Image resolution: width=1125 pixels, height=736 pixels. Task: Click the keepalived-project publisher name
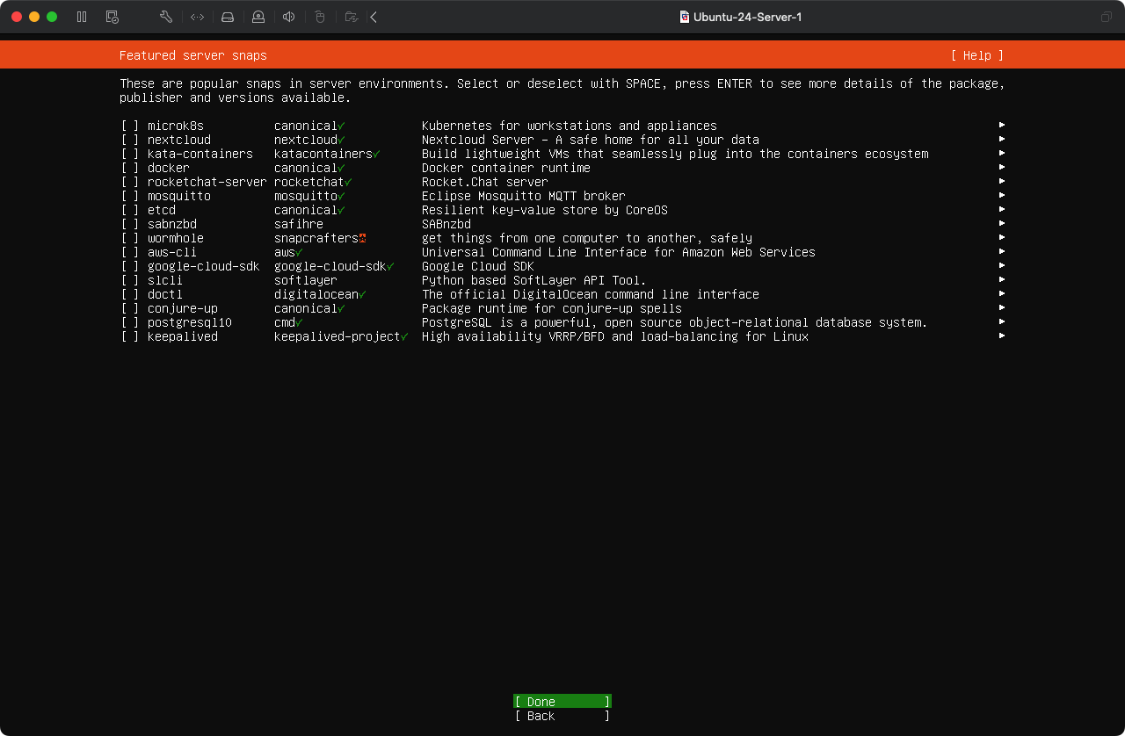[x=337, y=336]
